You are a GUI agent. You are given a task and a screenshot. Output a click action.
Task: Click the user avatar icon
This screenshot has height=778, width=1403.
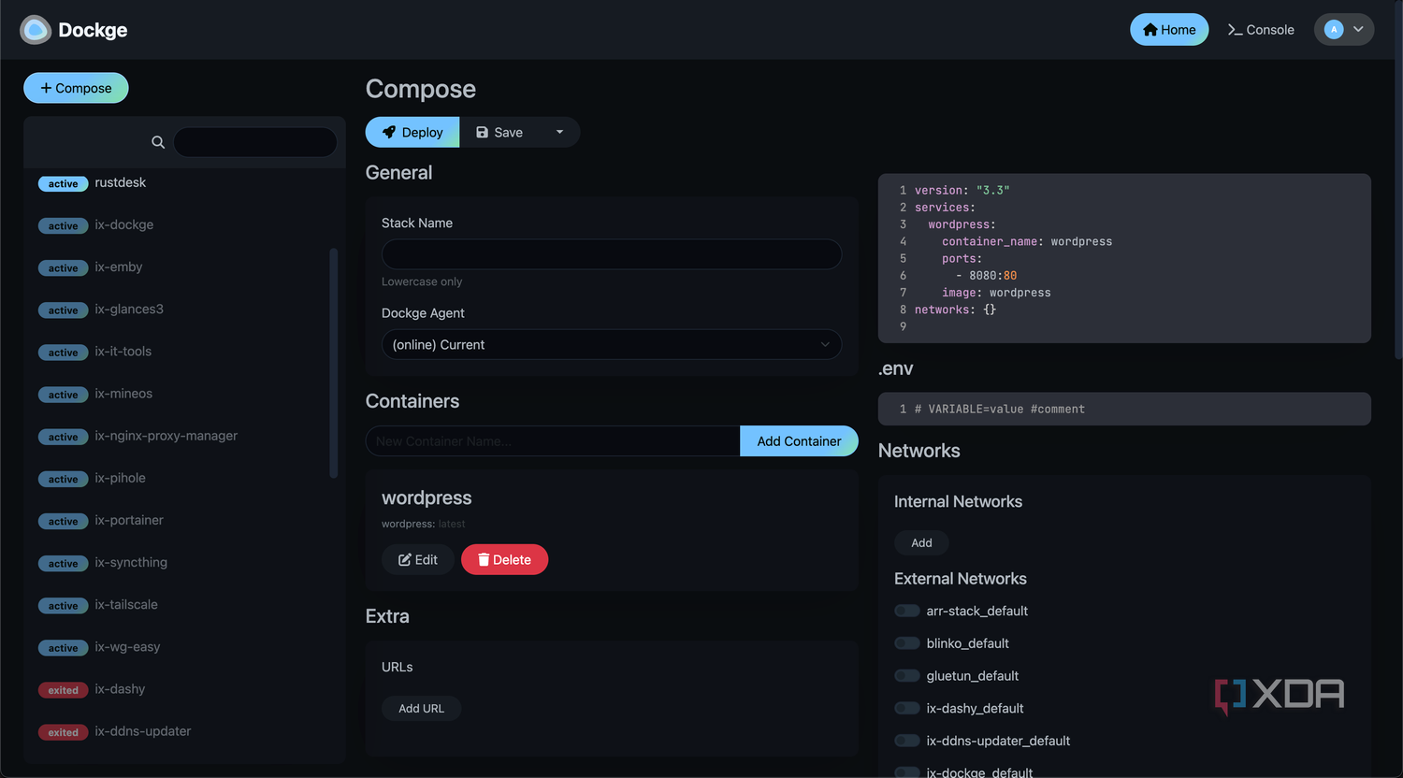(x=1334, y=30)
